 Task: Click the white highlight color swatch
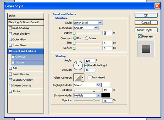(x=106, y=85)
